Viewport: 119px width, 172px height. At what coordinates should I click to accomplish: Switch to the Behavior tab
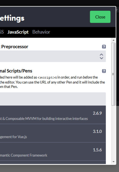click(x=41, y=32)
